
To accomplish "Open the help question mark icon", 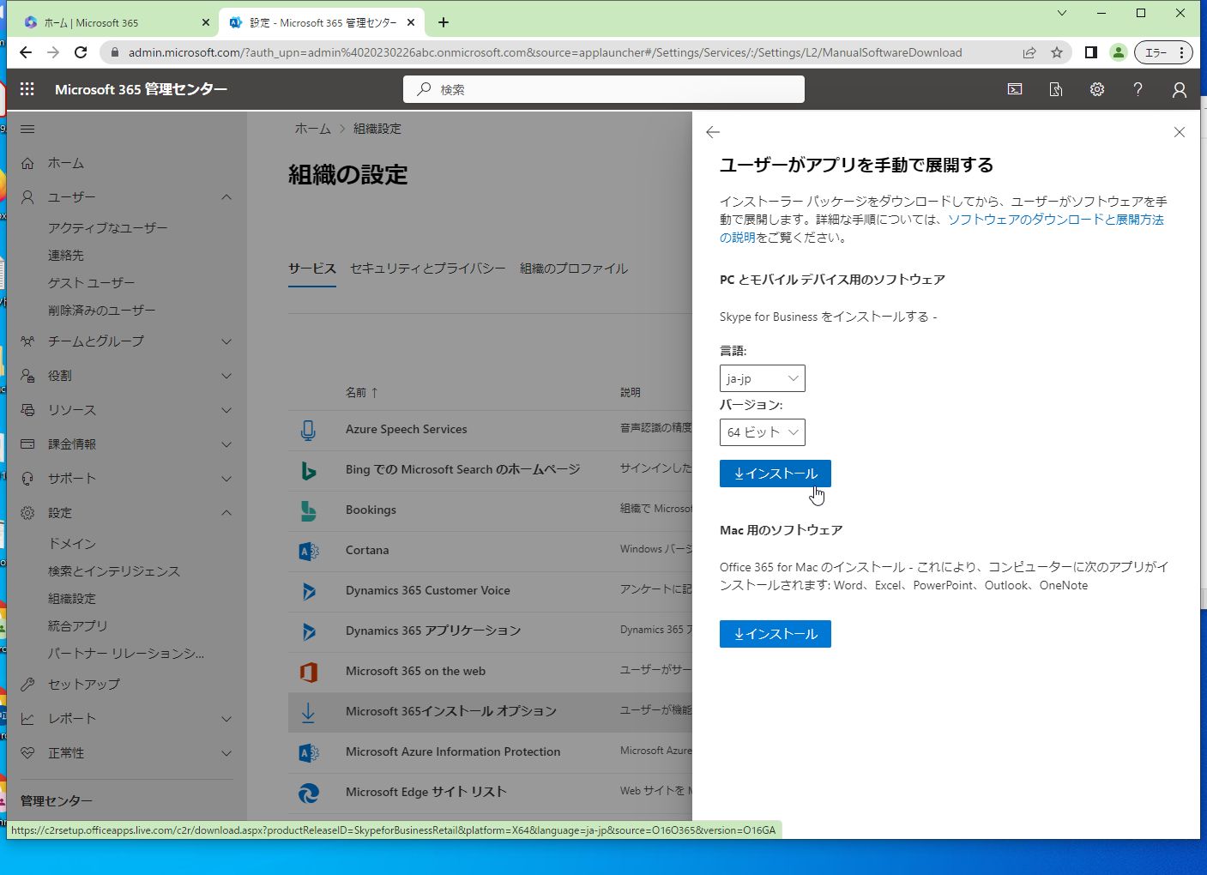I will 1138,89.
